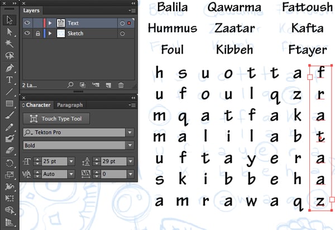Hide the Sketch layer

click(x=27, y=33)
